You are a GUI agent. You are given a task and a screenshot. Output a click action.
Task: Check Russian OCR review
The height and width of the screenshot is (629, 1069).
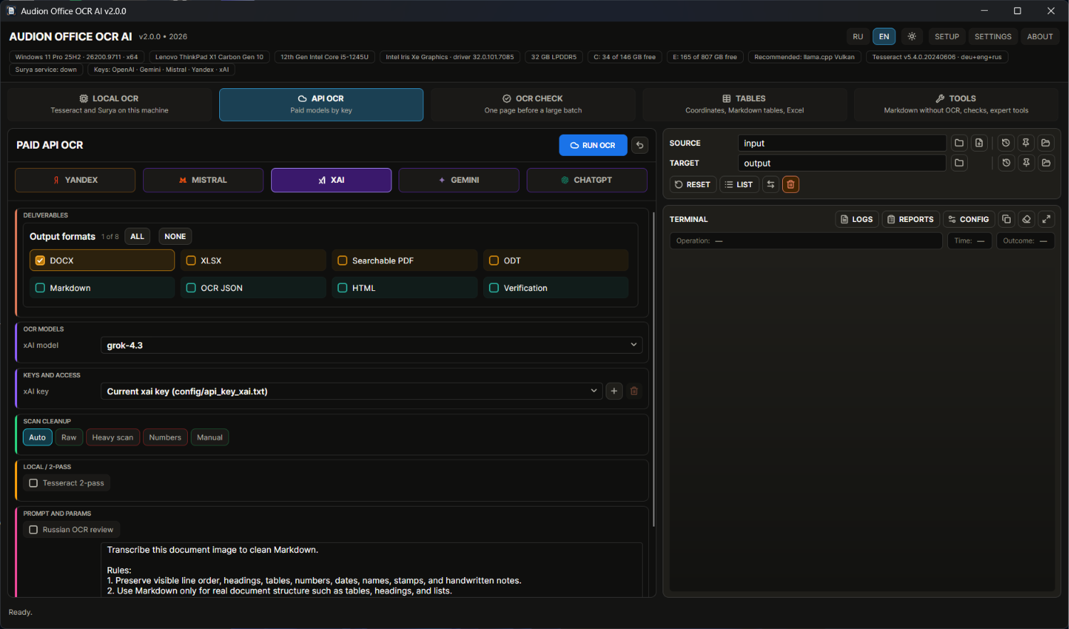[x=71, y=529]
